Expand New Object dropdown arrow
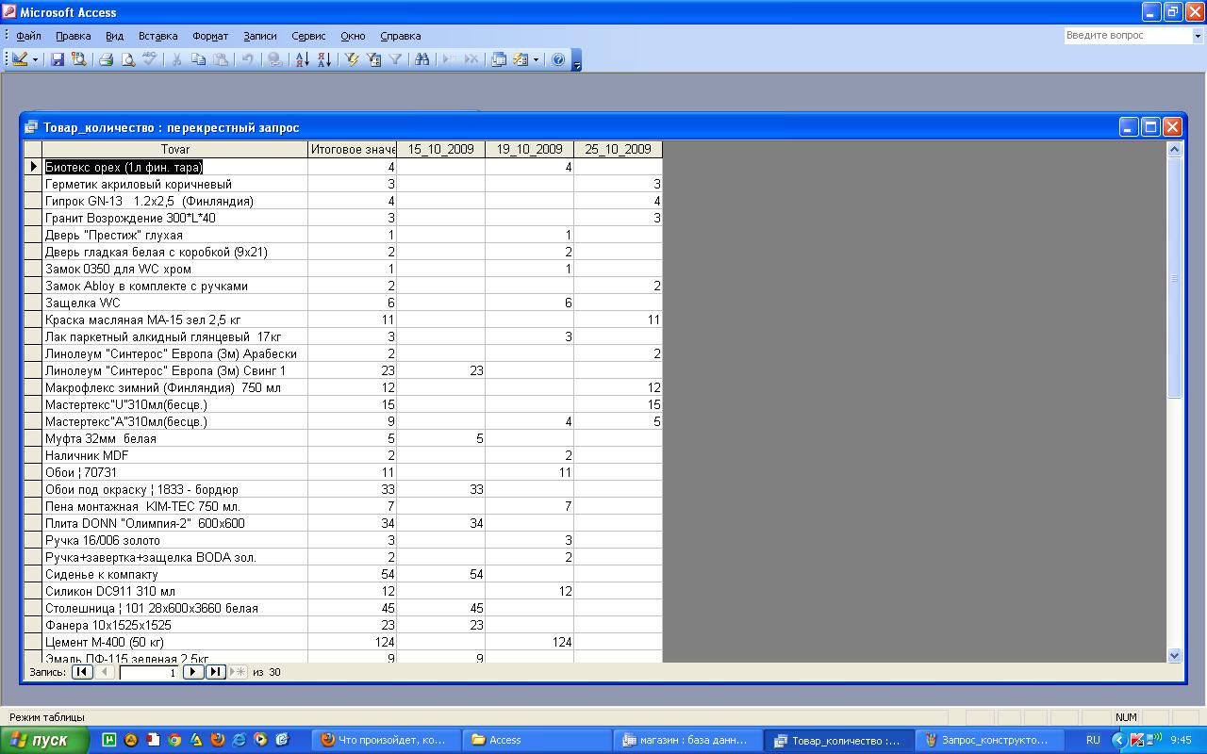 click(536, 59)
